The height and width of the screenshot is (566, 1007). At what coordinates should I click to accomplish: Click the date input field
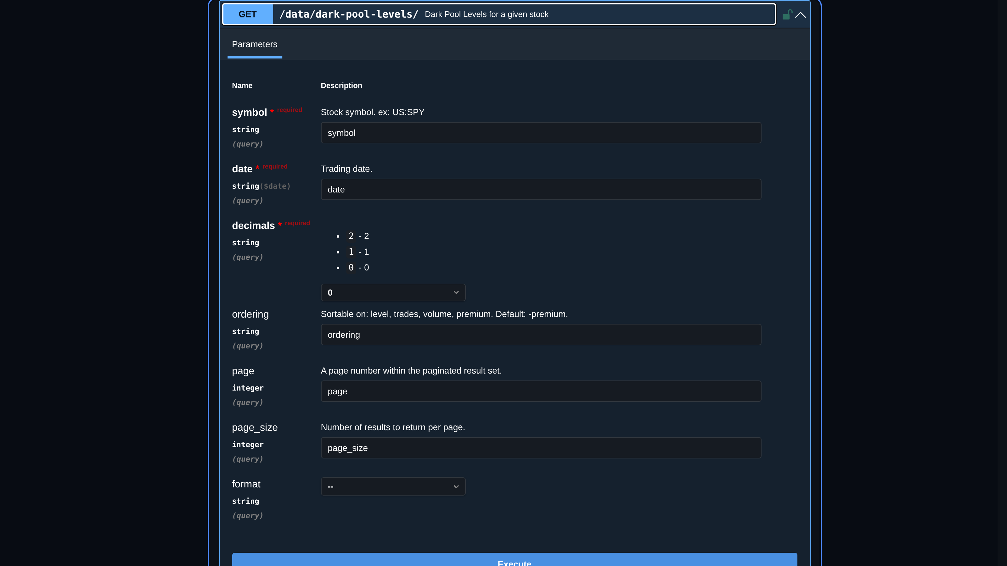pos(541,189)
